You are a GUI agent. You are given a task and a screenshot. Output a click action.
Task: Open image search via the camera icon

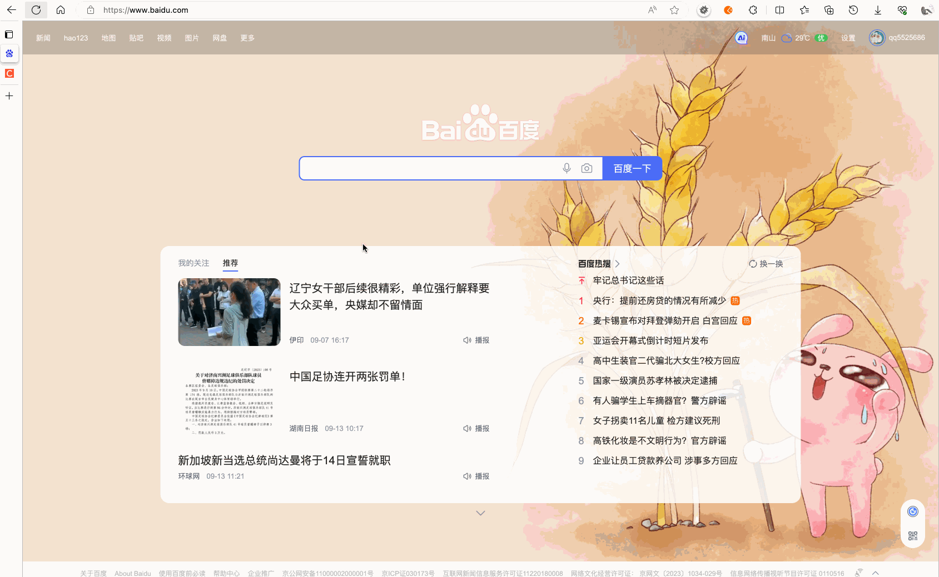pyautogui.click(x=587, y=168)
